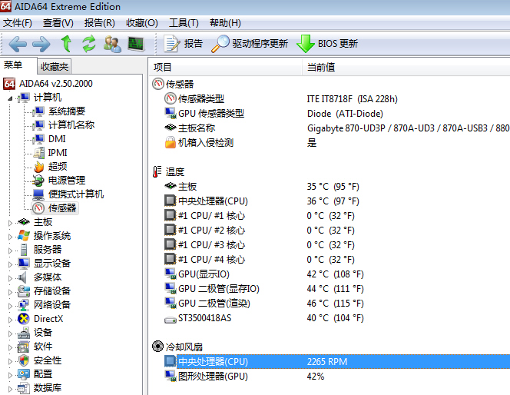Click the 配置 config icon in tree
This screenshot has width=510, height=395.
[23, 374]
